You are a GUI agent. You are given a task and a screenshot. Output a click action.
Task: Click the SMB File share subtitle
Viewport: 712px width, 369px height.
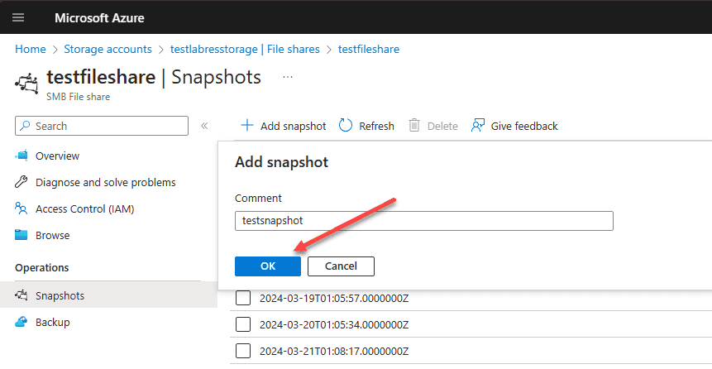click(78, 97)
